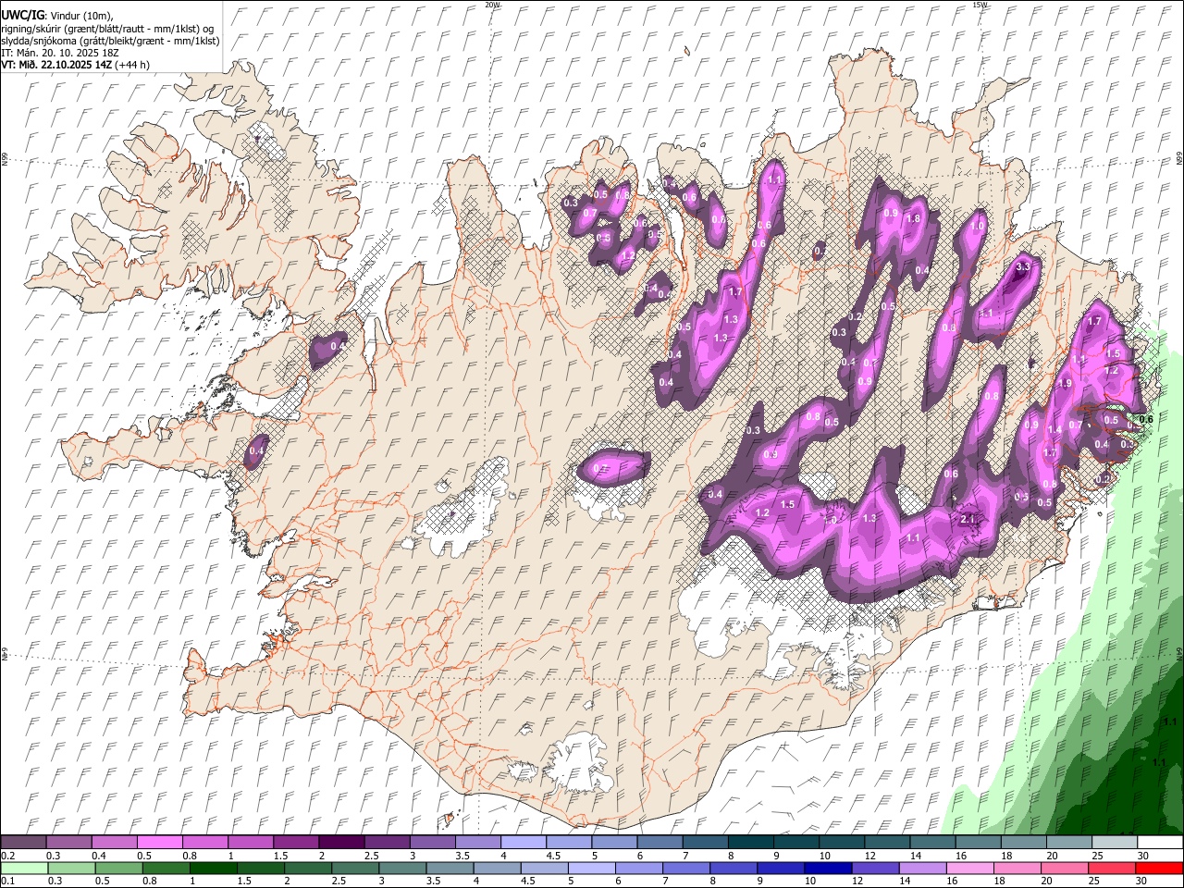Click the '20W' longitude label
Viewport: 1184px width, 888px height.
point(492,5)
